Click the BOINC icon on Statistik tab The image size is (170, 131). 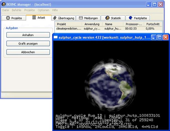point(107,18)
